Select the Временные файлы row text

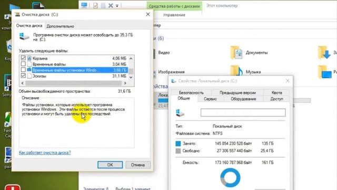point(49,64)
